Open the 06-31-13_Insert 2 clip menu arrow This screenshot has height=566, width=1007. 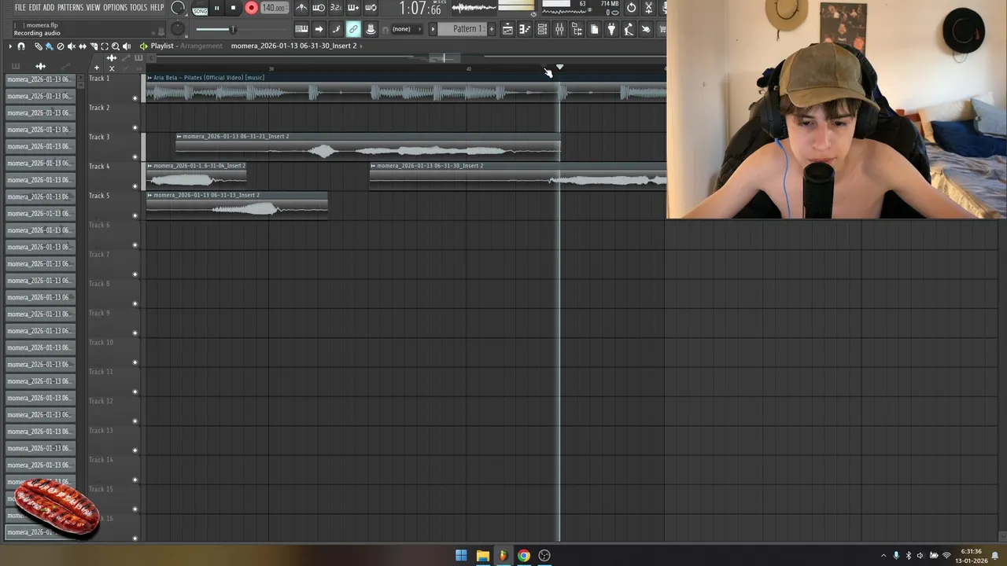pyautogui.click(x=149, y=195)
